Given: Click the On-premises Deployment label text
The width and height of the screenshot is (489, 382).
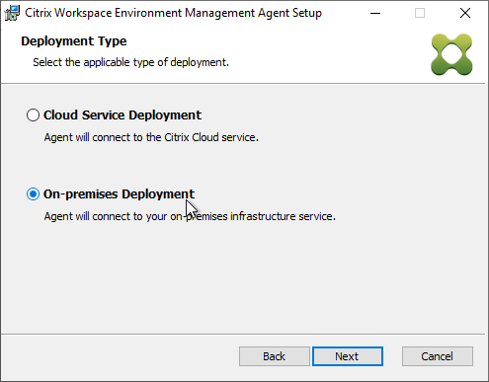Looking at the screenshot, I should 119,194.
